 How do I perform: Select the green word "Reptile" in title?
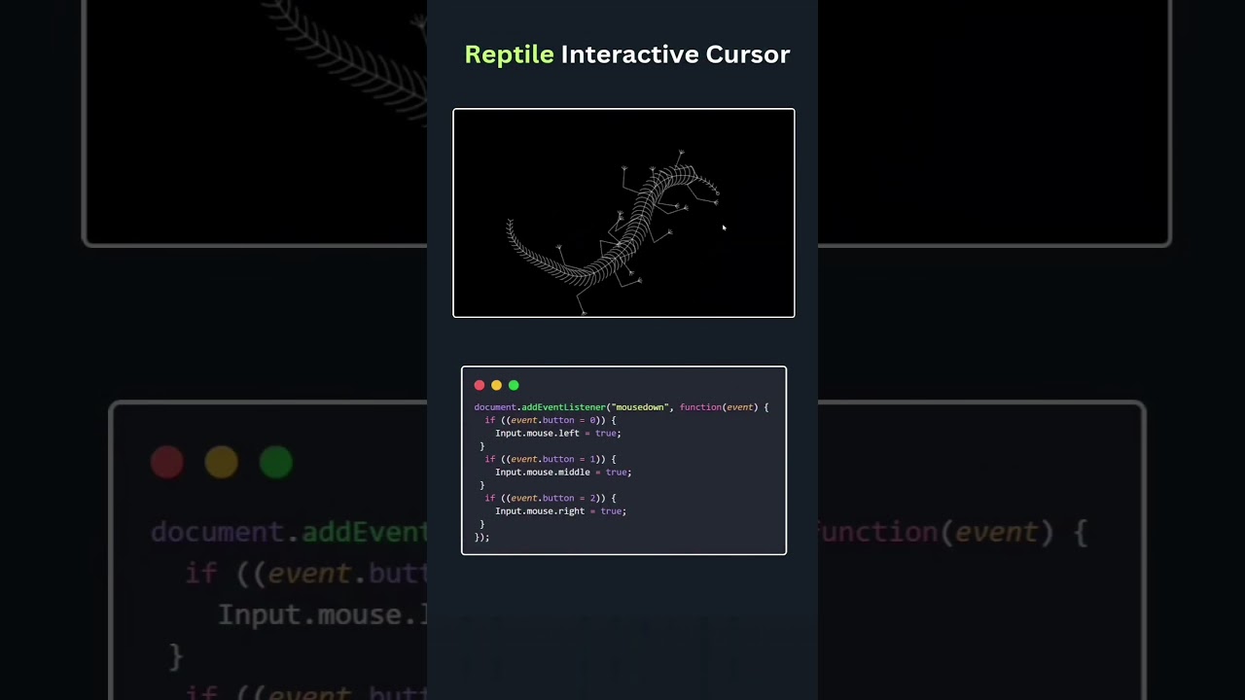[509, 54]
